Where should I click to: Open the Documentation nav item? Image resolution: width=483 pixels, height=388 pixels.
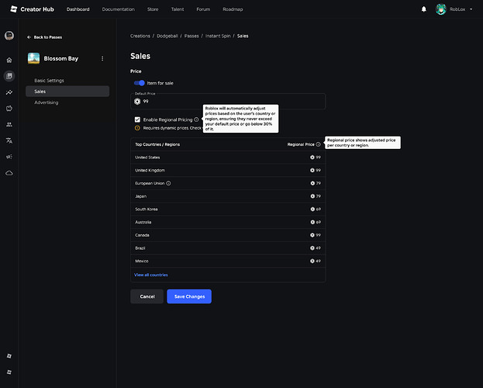119,9
